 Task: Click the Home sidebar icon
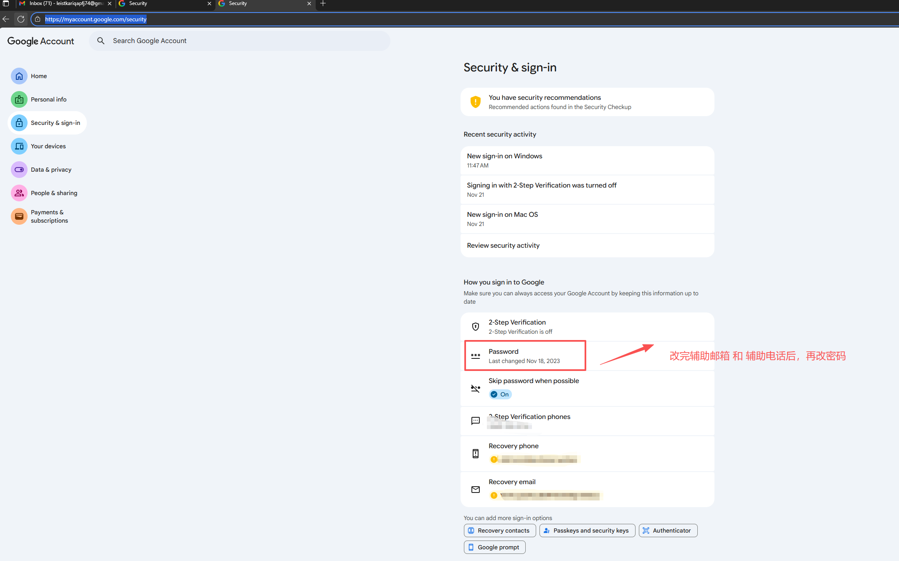tap(19, 76)
